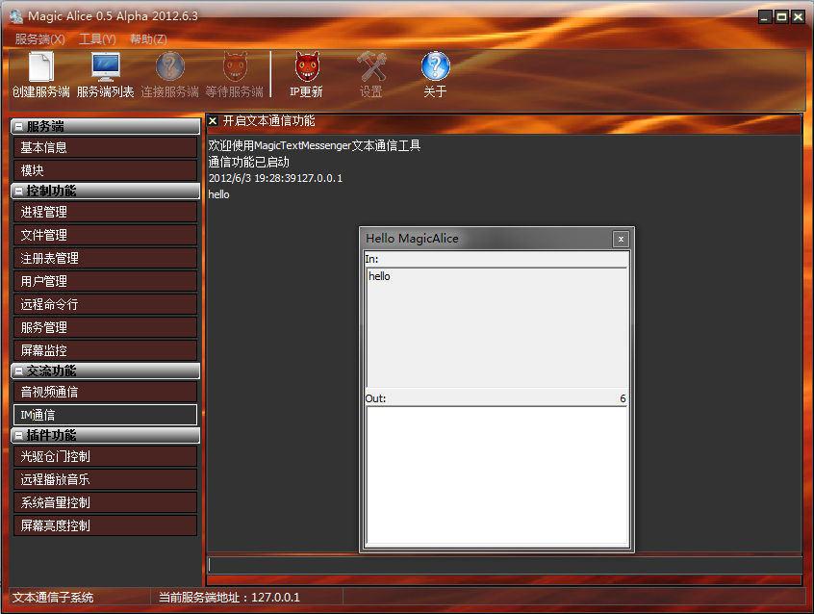Click the Out character counter 6

pos(623,398)
